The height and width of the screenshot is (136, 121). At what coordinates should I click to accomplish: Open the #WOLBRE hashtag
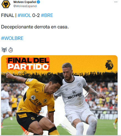(12, 38)
